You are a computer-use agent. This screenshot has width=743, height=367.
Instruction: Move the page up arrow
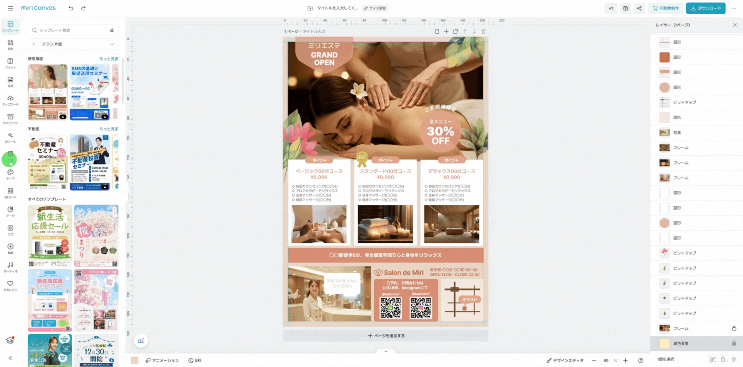tap(465, 31)
